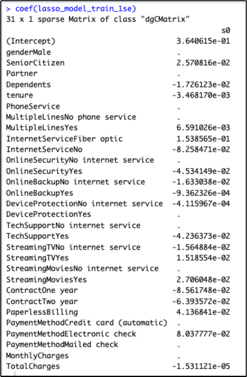Screen dimensions: 247x377
Task: Click the MonthlyCharges row label
Action: pos(37,356)
